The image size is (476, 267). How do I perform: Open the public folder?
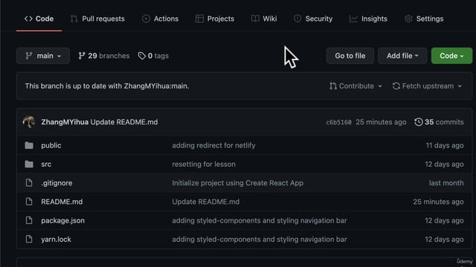tap(51, 145)
